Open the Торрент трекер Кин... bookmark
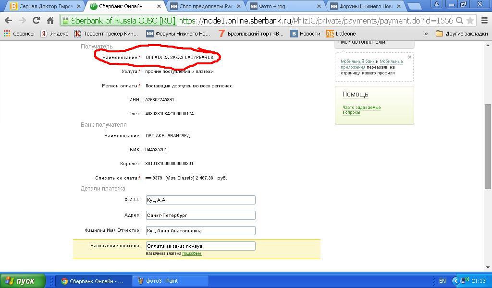Screen dimensions: 492x288 coord(106,34)
